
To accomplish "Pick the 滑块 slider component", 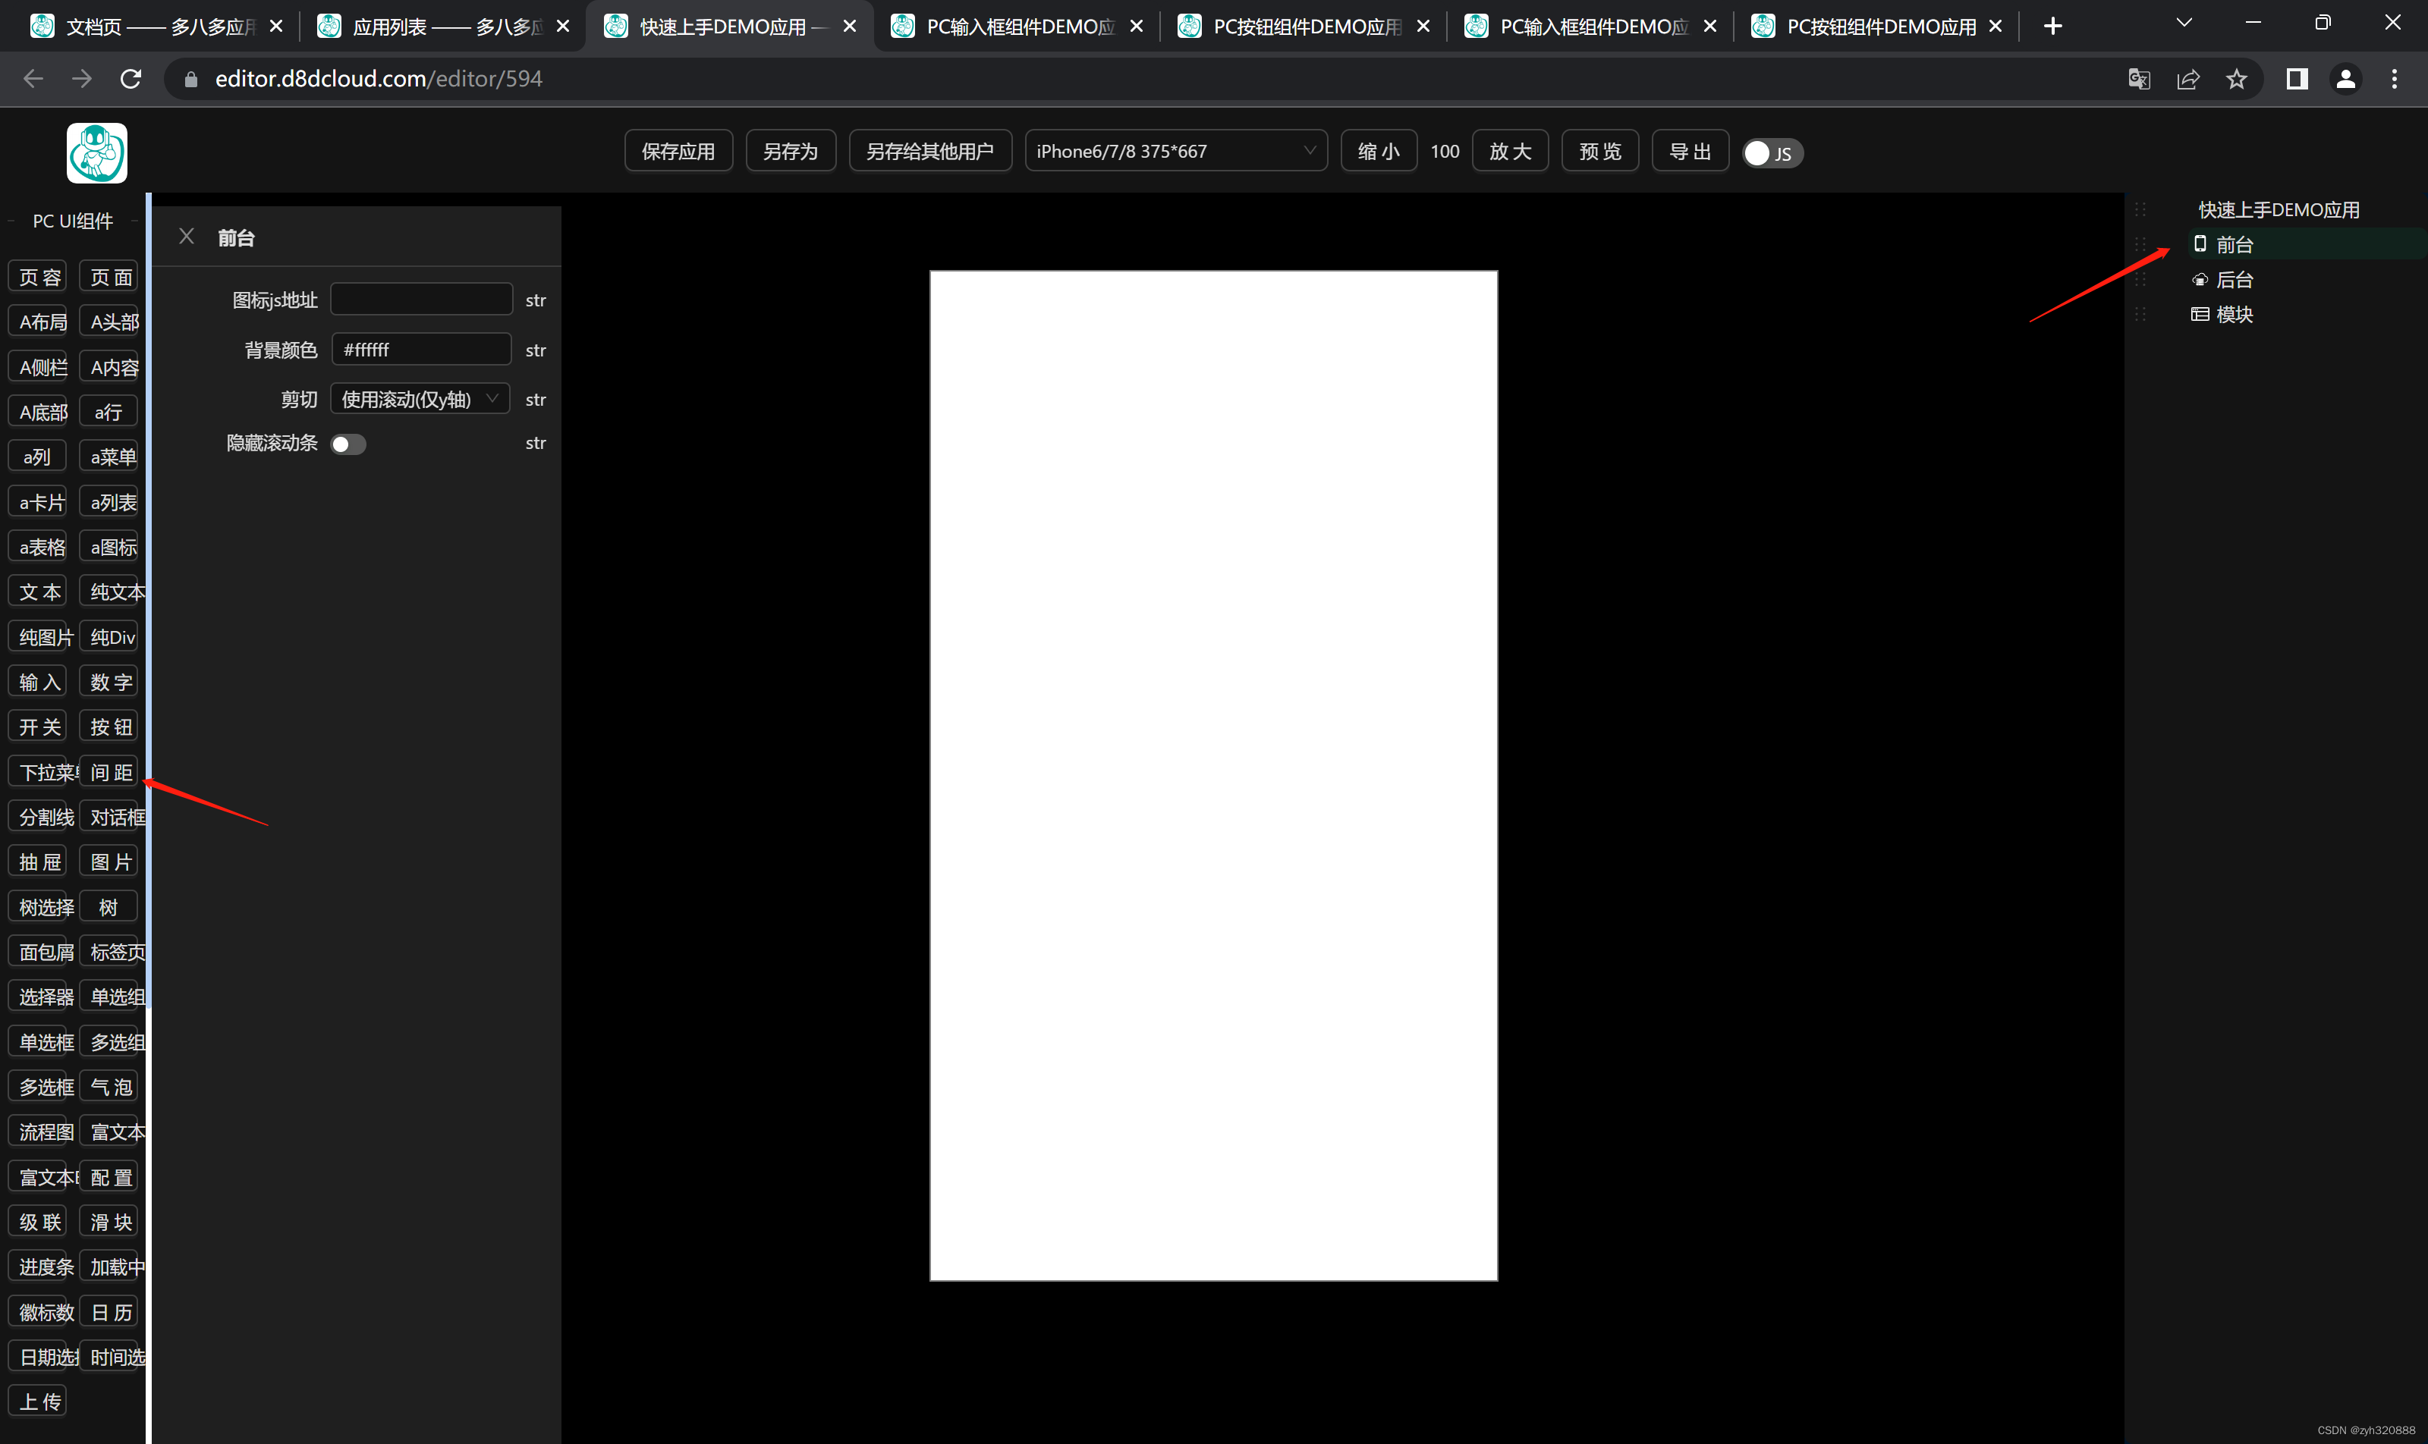I will 109,1222.
